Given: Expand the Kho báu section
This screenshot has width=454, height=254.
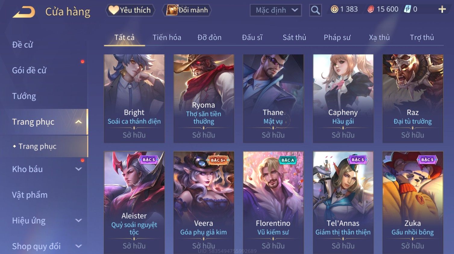Looking at the screenshot, I should (78, 169).
